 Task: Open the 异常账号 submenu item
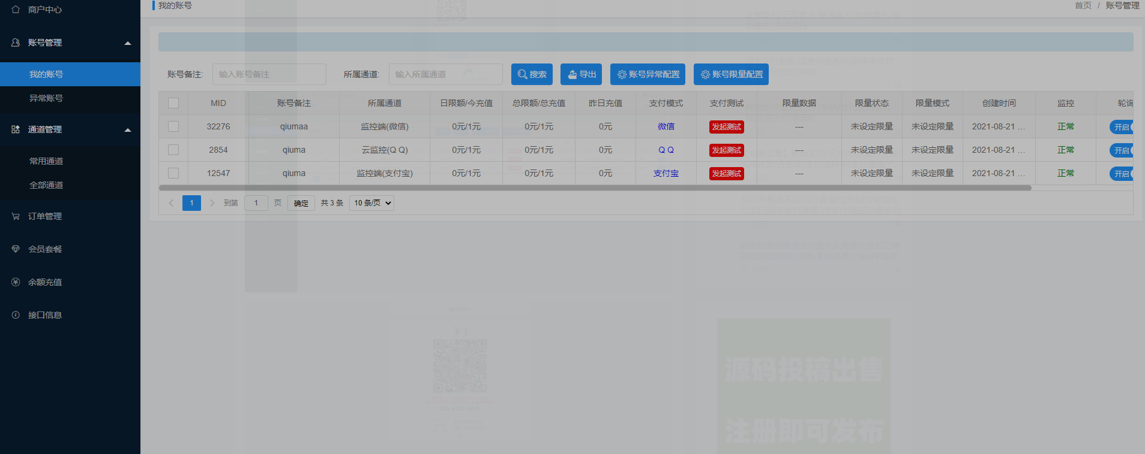click(x=46, y=98)
